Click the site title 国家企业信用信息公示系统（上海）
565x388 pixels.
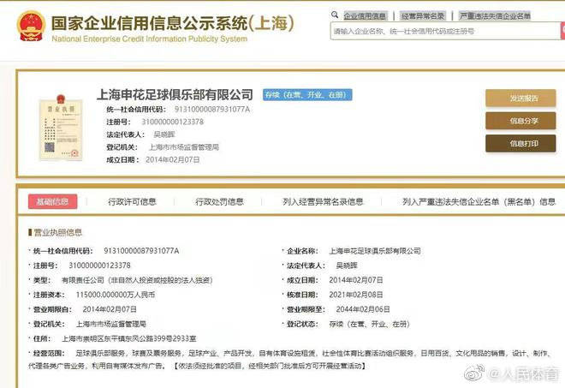[x=172, y=23]
